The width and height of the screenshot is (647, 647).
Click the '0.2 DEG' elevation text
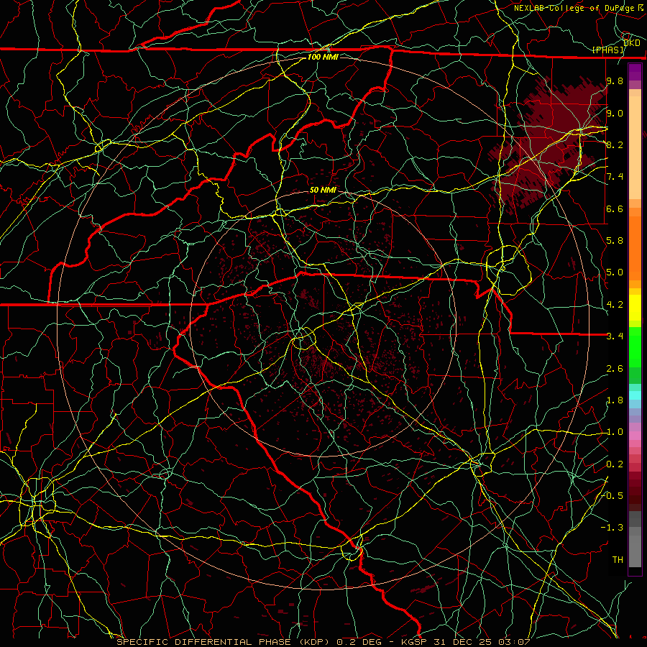(359, 642)
